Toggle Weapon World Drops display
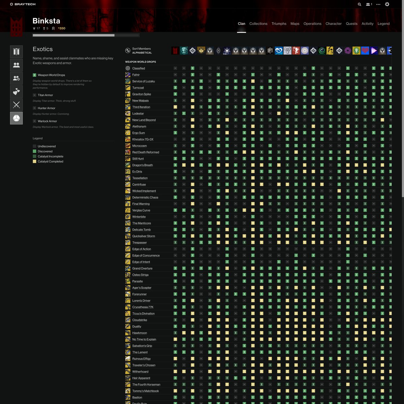Screen dimensions: 404x404 49,75
